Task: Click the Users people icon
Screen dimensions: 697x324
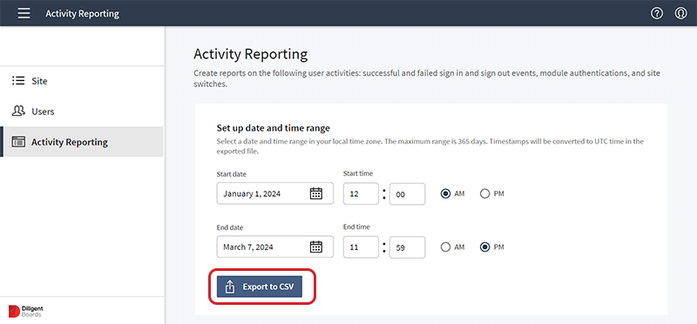Action: click(x=18, y=111)
